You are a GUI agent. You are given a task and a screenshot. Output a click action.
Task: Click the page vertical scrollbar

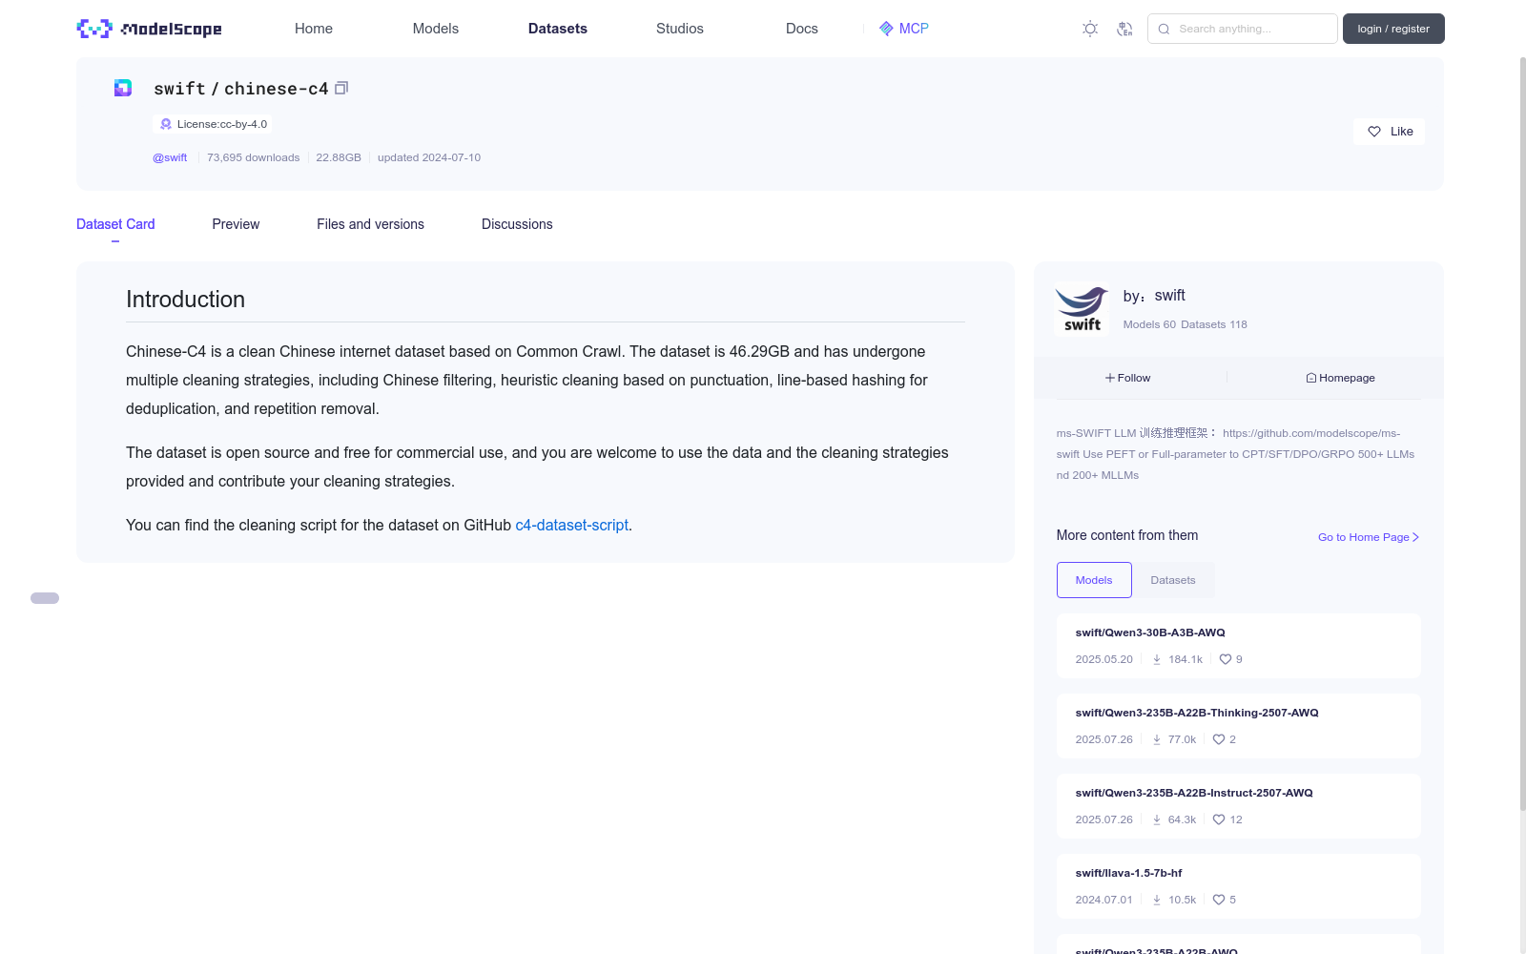pyautogui.click(x=1522, y=434)
